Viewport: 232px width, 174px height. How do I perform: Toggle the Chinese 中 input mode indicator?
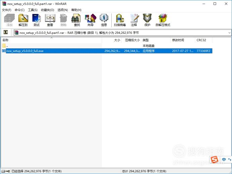(224, 159)
